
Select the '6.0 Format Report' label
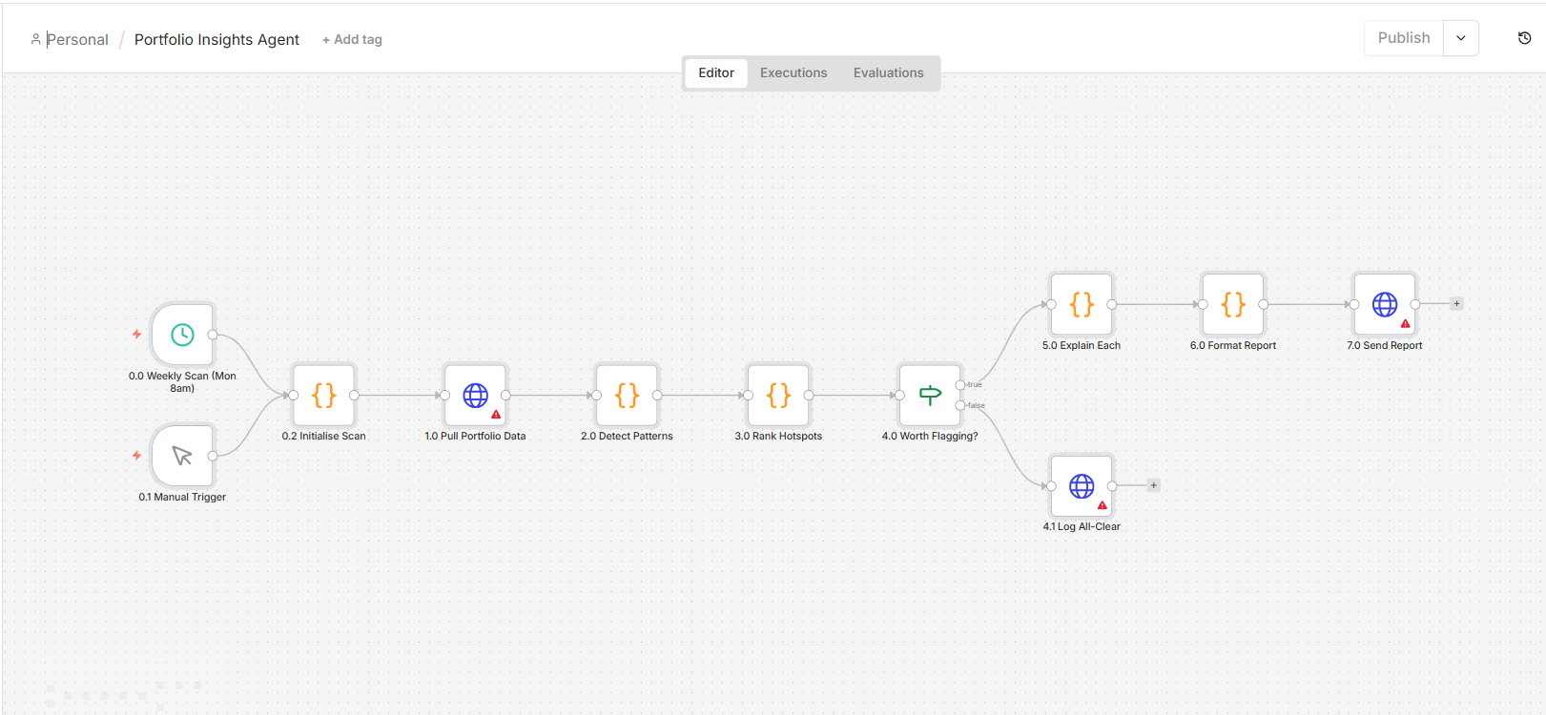1233,345
